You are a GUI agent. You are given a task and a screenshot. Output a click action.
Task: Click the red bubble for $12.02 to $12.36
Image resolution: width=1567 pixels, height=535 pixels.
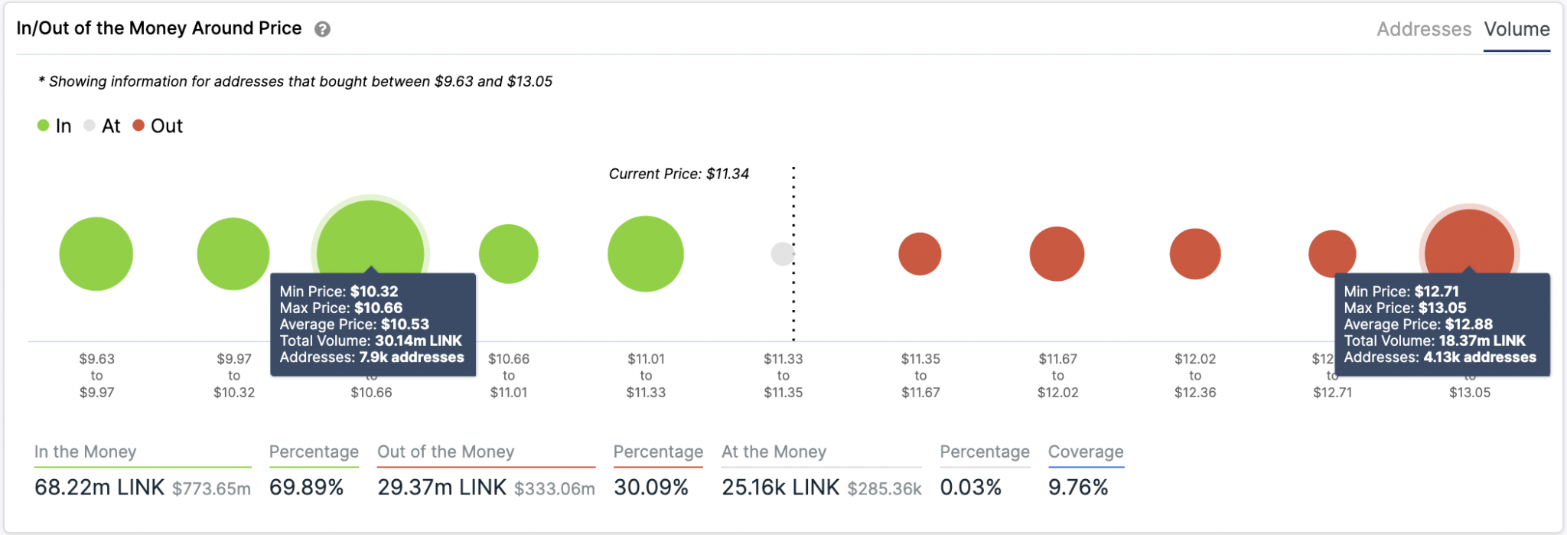(1195, 254)
